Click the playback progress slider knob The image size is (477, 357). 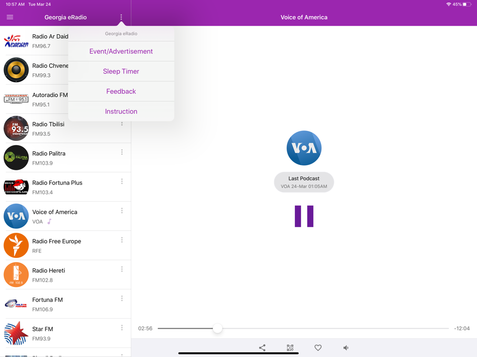coord(217,328)
